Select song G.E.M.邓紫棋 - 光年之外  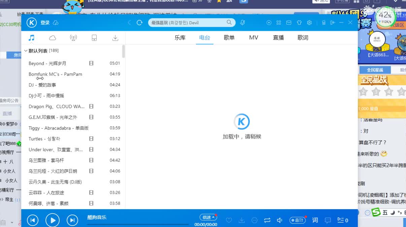[53, 117]
